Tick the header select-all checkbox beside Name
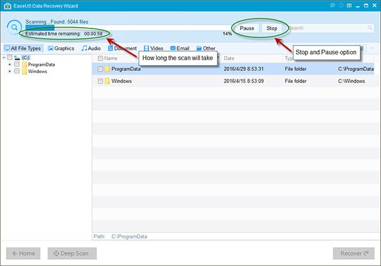The width and height of the screenshot is (381, 266). pos(100,58)
